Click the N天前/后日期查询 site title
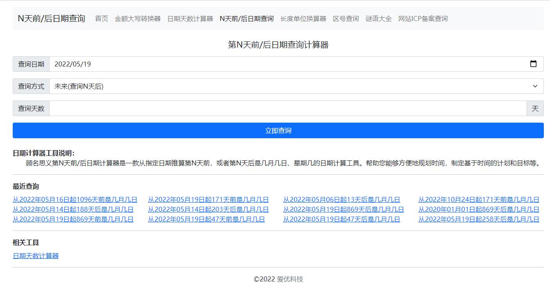Viewport: 550px width, 290px height. coord(52,18)
